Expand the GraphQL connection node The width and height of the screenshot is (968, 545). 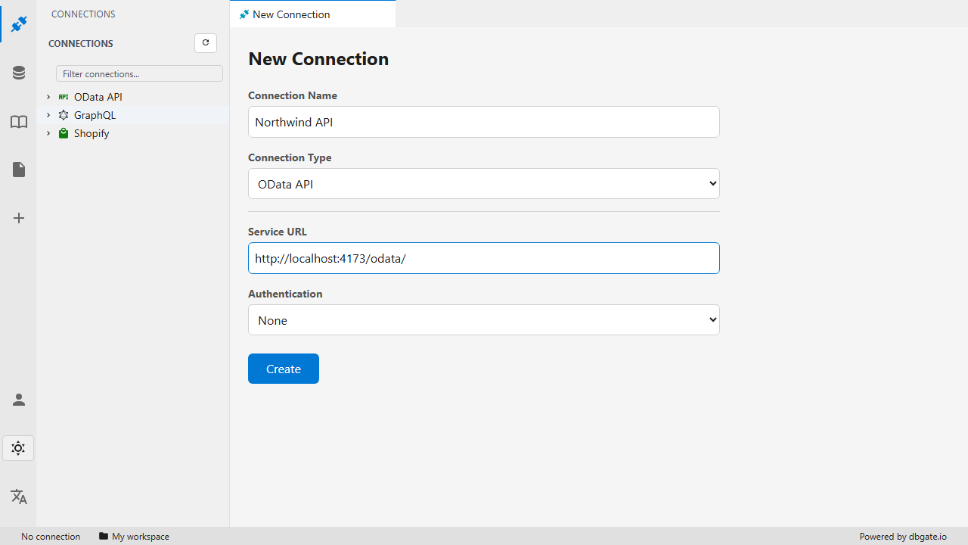pyautogui.click(x=48, y=115)
